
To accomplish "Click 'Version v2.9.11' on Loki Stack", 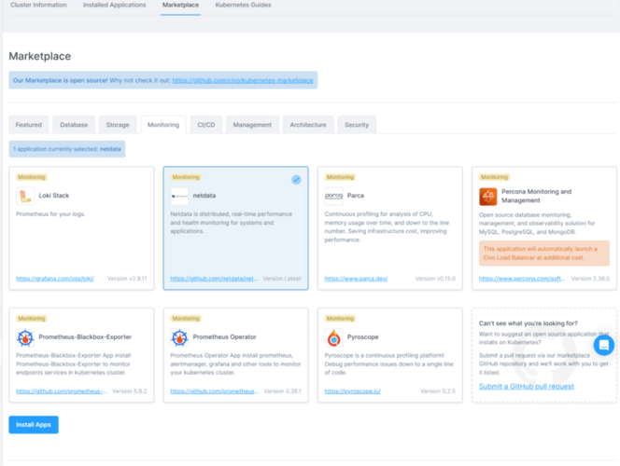I will tap(127, 279).
